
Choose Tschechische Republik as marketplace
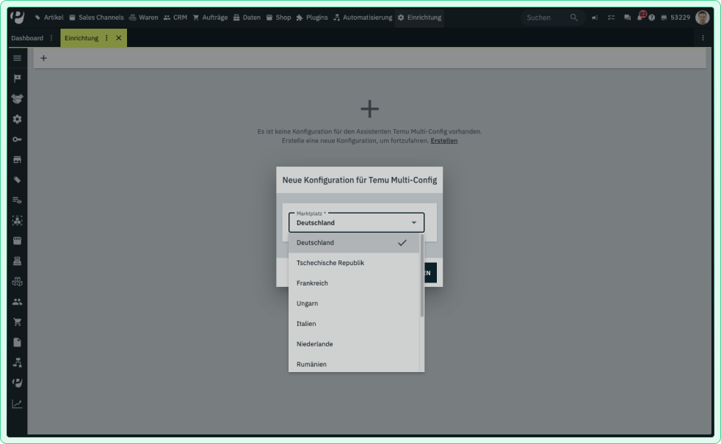tap(354, 263)
